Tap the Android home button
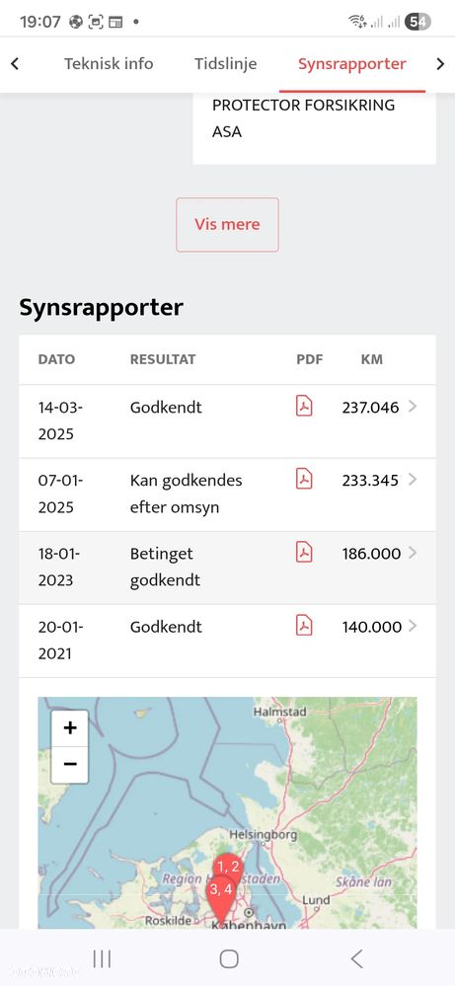 click(229, 959)
